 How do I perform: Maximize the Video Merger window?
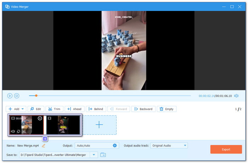pyautogui.click(x=232, y=7)
